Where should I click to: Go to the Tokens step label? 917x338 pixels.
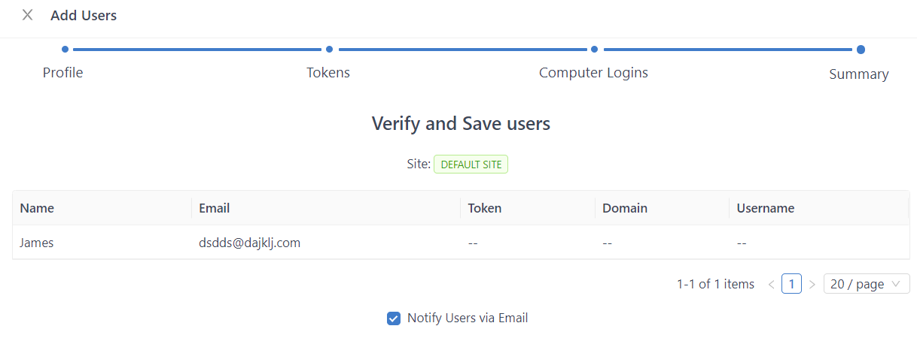pyautogui.click(x=328, y=73)
